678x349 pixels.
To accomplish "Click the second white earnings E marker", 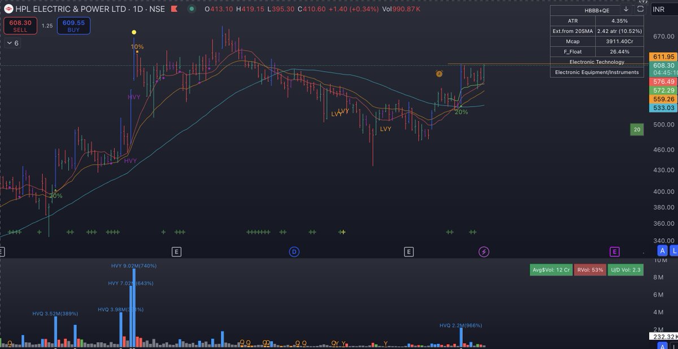I will point(409,251).
